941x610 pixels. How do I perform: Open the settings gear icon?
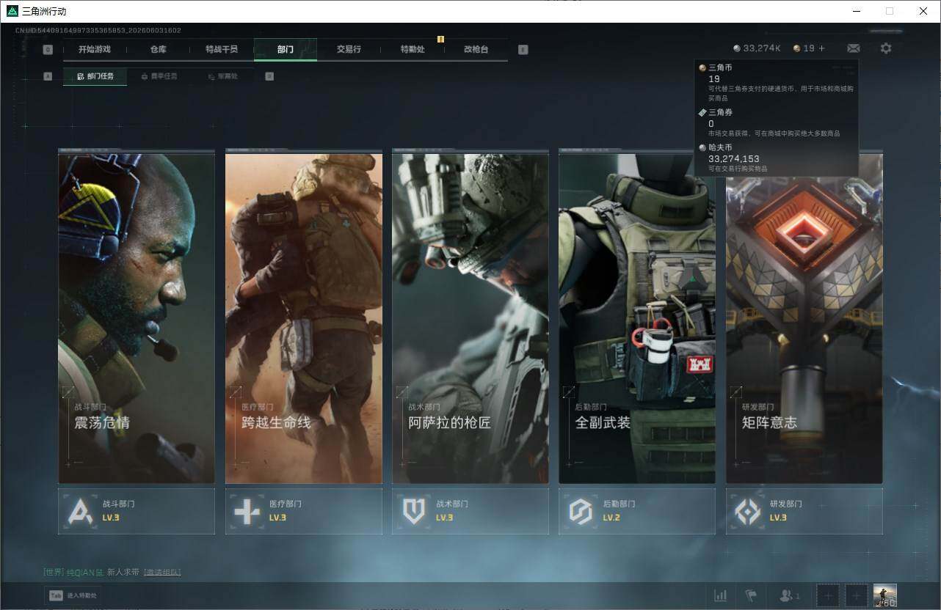click(886, 48)
